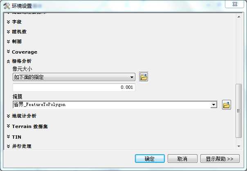
Task: Click the 取消 button
Action: click(182, 159)
